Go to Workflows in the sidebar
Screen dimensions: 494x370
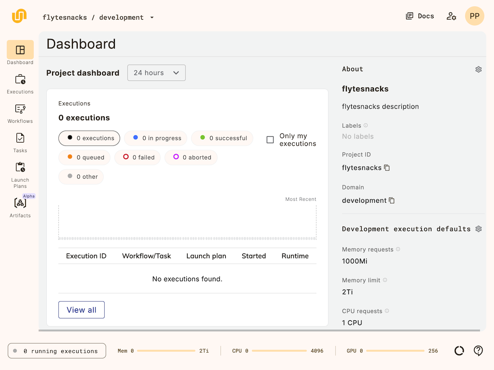(x=20, y=109)
